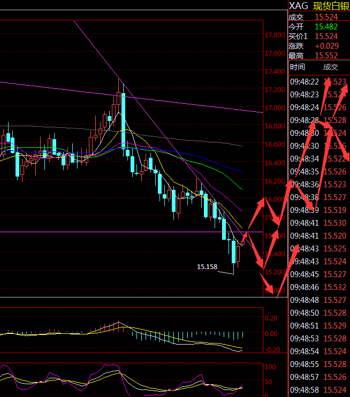
Task: Select the tick time 09:48:50
Action: (x=305, y=313)
